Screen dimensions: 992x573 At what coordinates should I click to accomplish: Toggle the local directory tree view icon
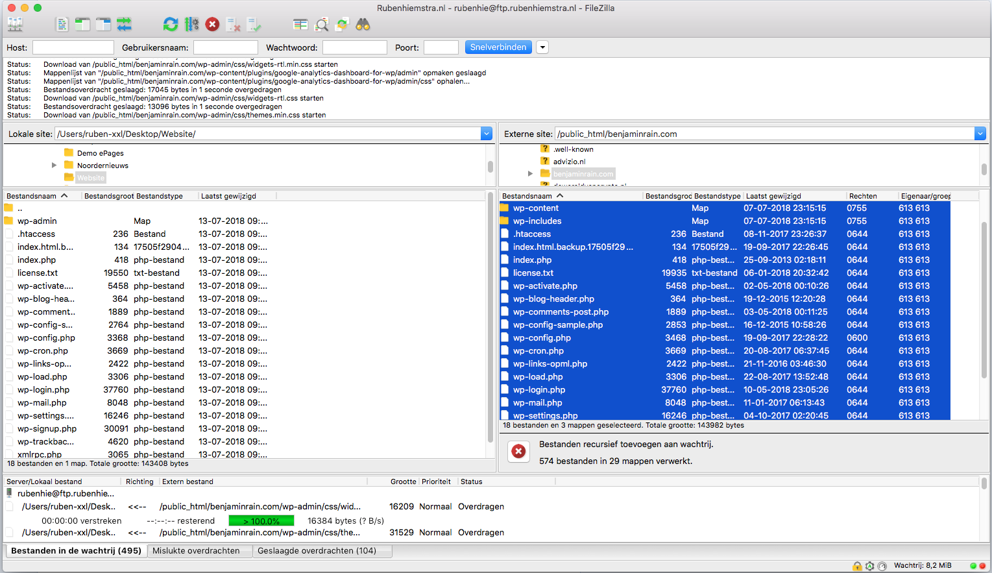[82, 25]
